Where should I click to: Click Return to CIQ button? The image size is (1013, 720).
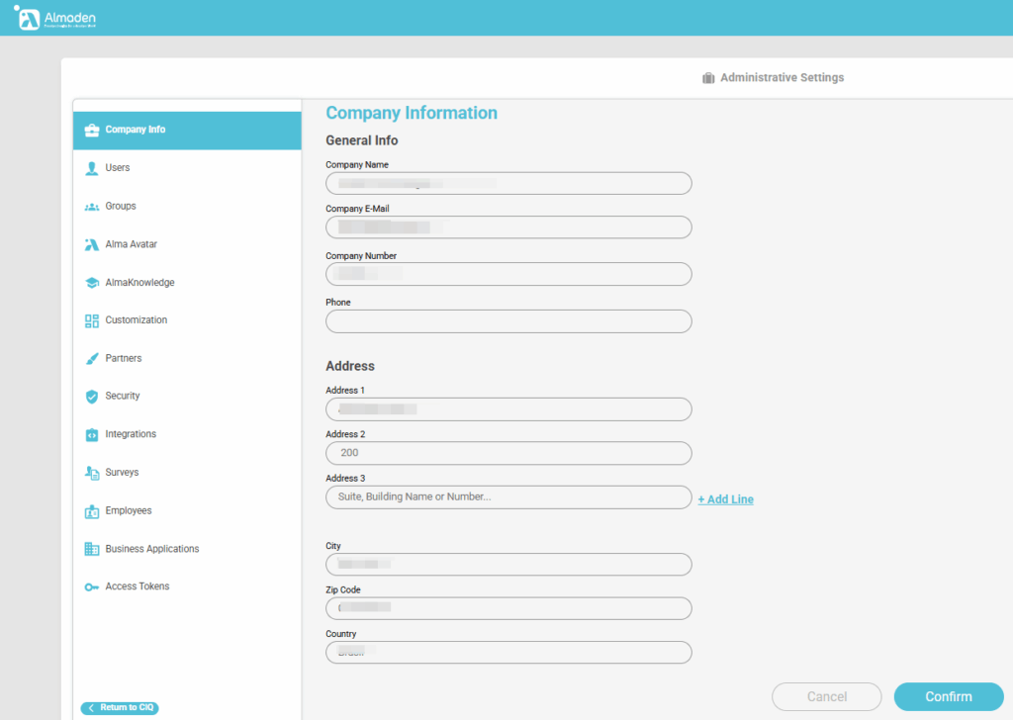click(x=120, y=707)
